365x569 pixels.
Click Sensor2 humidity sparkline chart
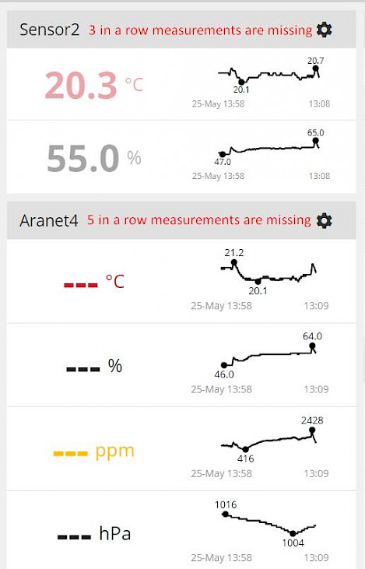tap(268, 147)
